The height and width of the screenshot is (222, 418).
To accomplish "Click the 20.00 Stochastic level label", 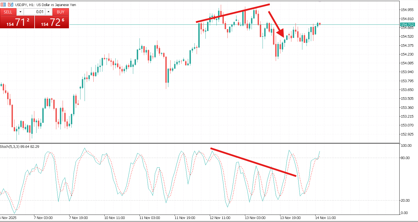I will pos(406,200).
